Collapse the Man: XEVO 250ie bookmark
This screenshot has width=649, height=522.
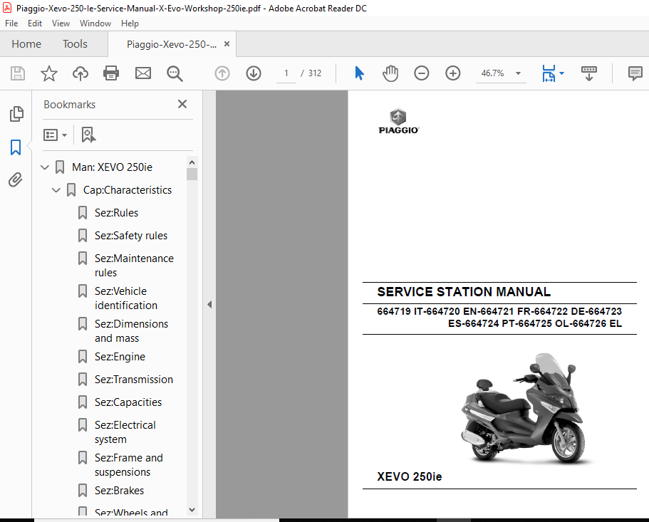(x=45, y=167)
